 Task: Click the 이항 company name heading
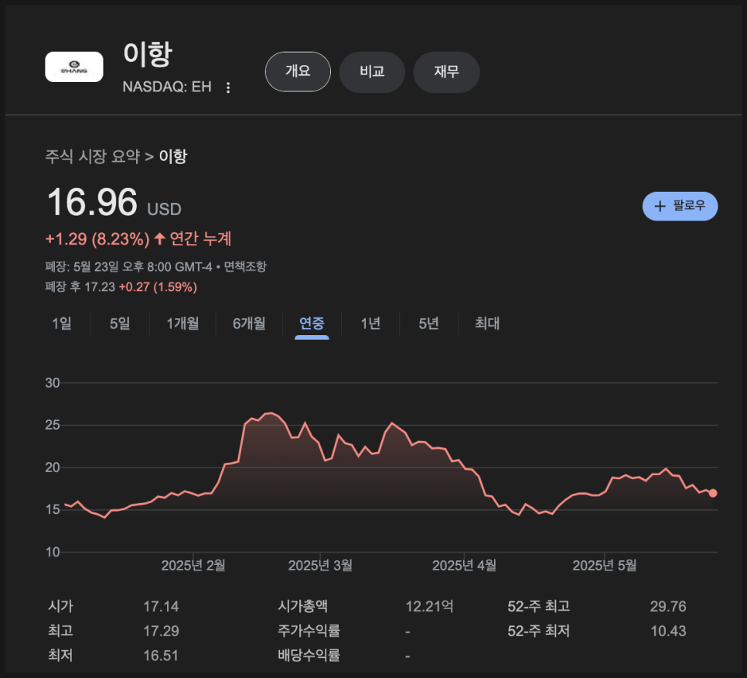pos(147,54)
